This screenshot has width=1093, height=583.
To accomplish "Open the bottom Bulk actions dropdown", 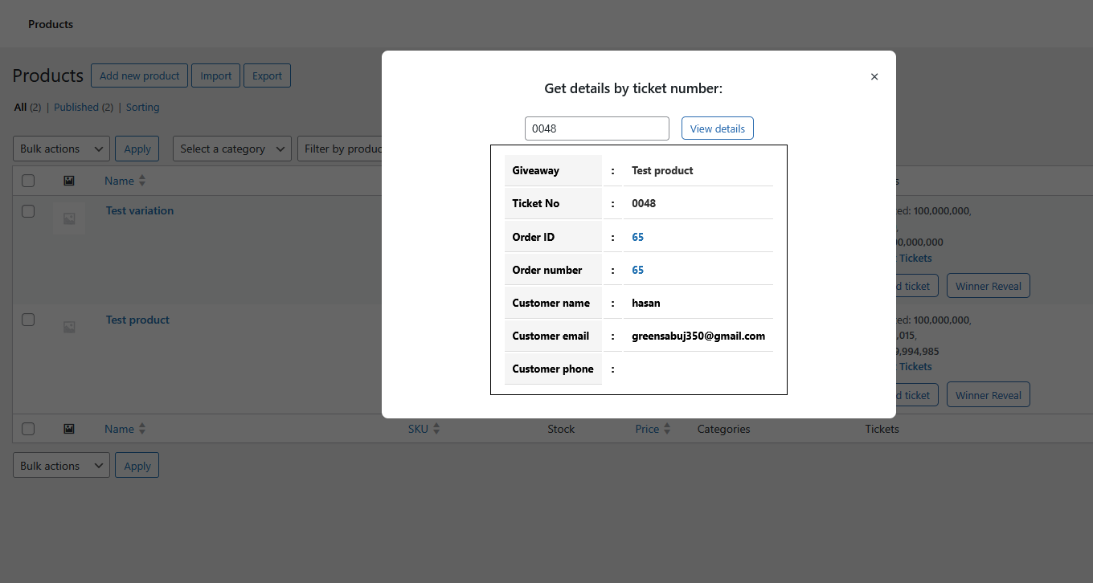I will pyautogui.click(x=61, y=466).
